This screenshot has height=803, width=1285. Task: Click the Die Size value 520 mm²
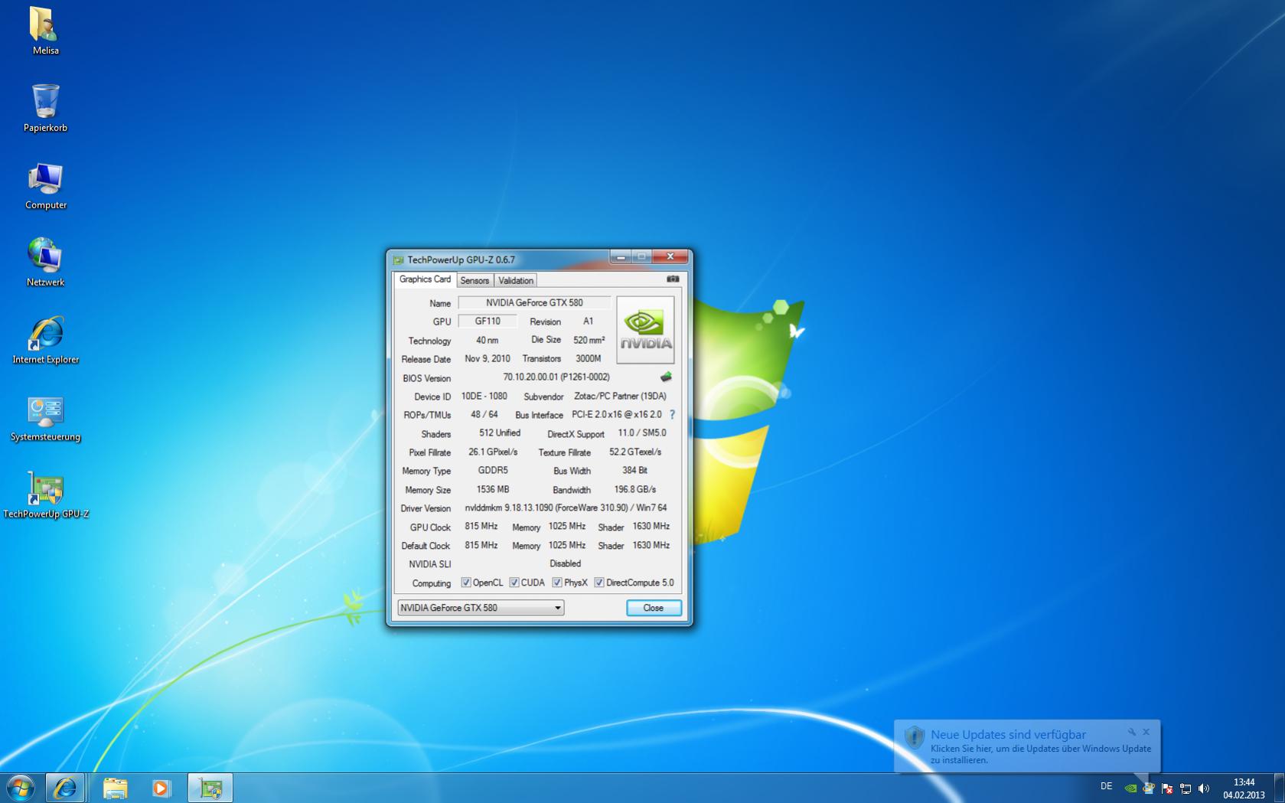(x=589, y=340)
